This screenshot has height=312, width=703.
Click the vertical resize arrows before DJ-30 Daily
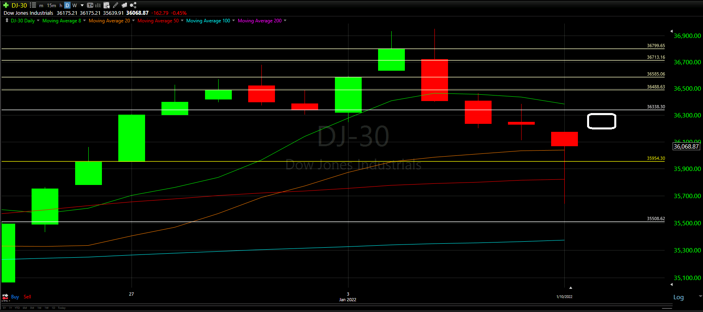(7, 20)
